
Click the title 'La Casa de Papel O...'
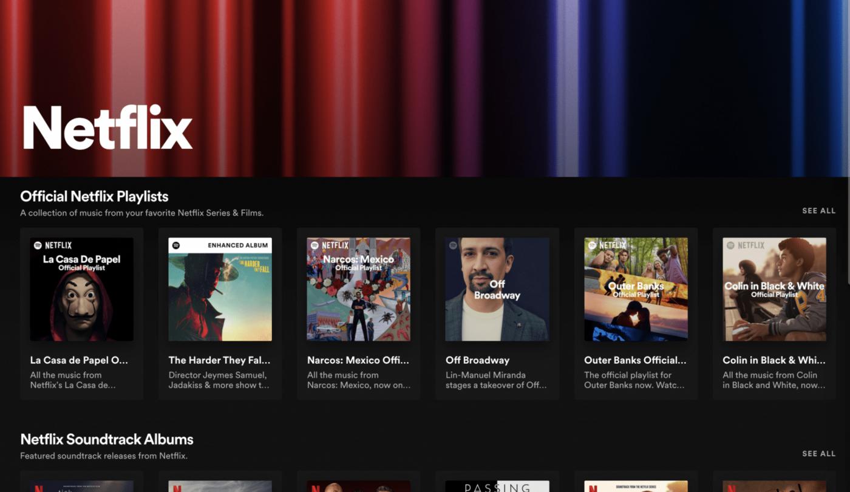(x=80, y=360)
